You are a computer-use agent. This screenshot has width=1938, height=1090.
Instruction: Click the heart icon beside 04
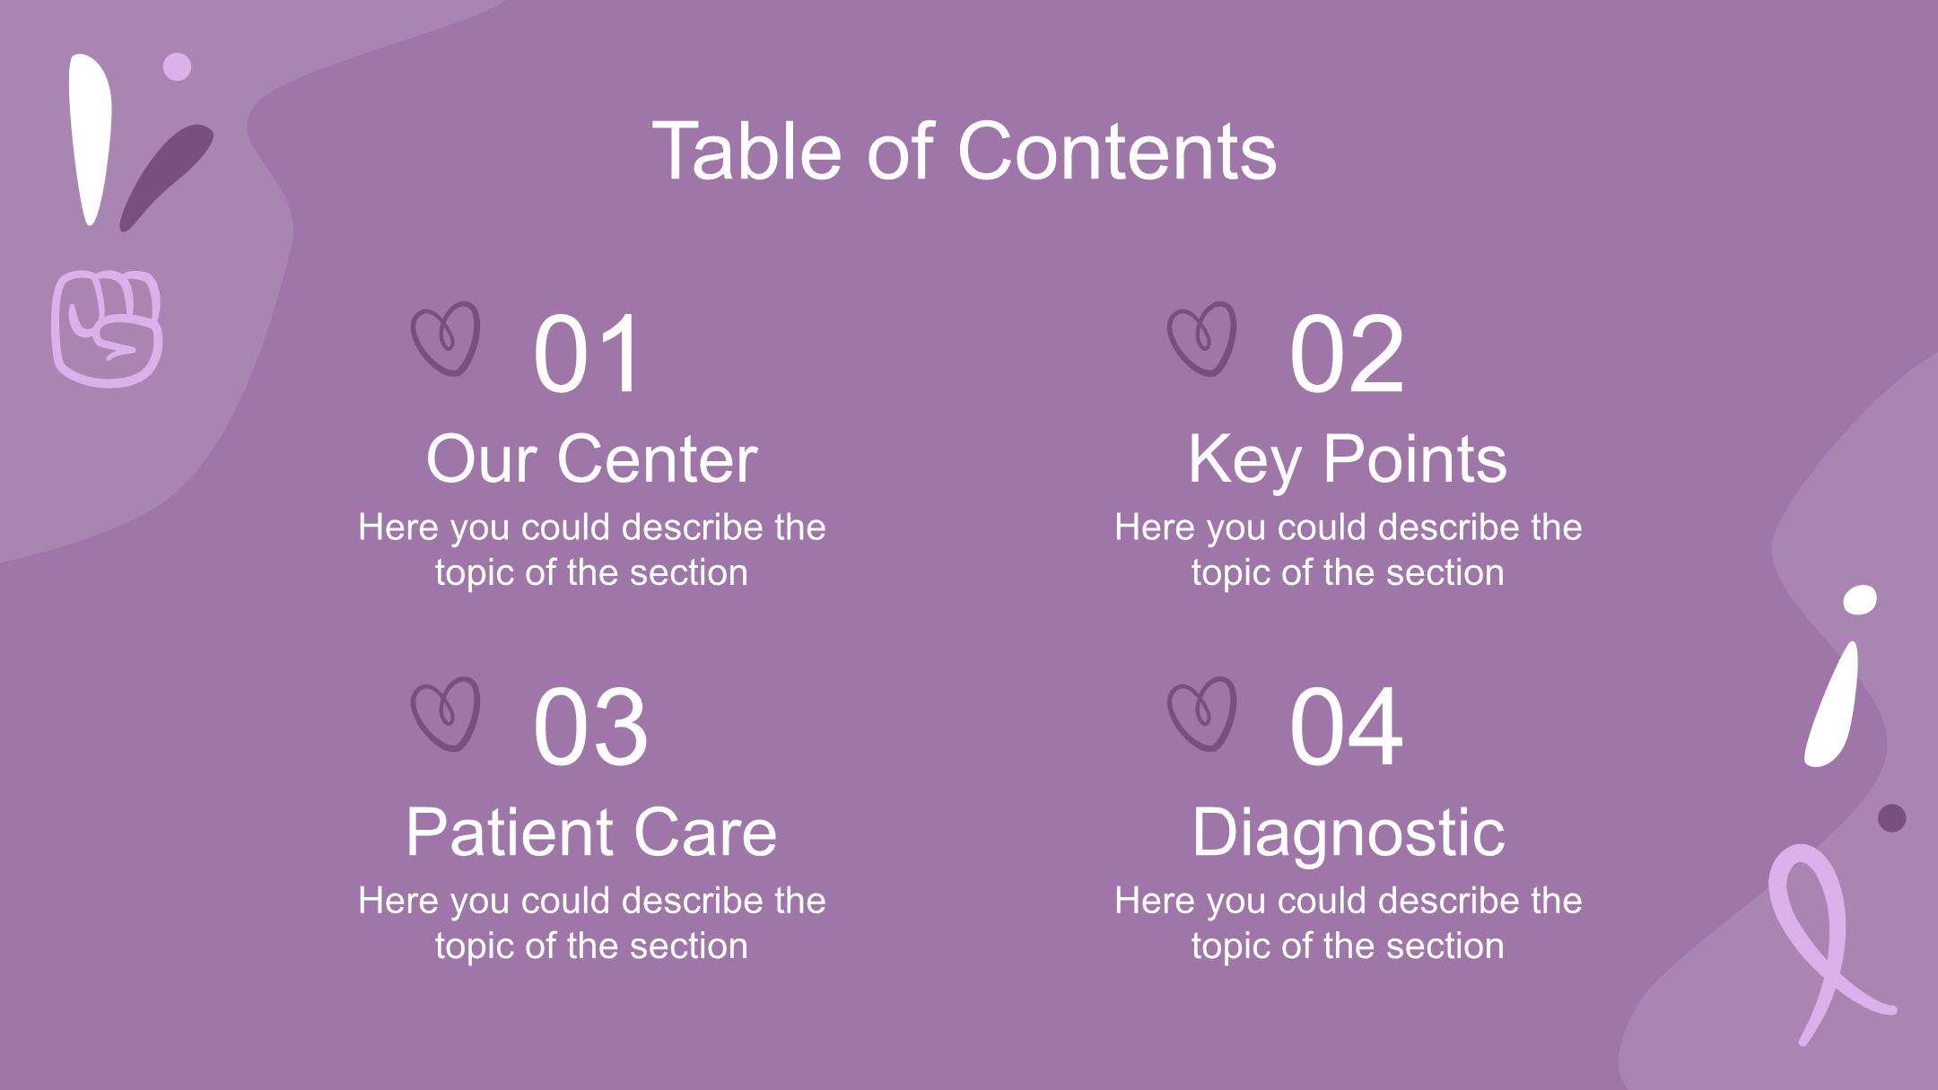(1202, 714)
